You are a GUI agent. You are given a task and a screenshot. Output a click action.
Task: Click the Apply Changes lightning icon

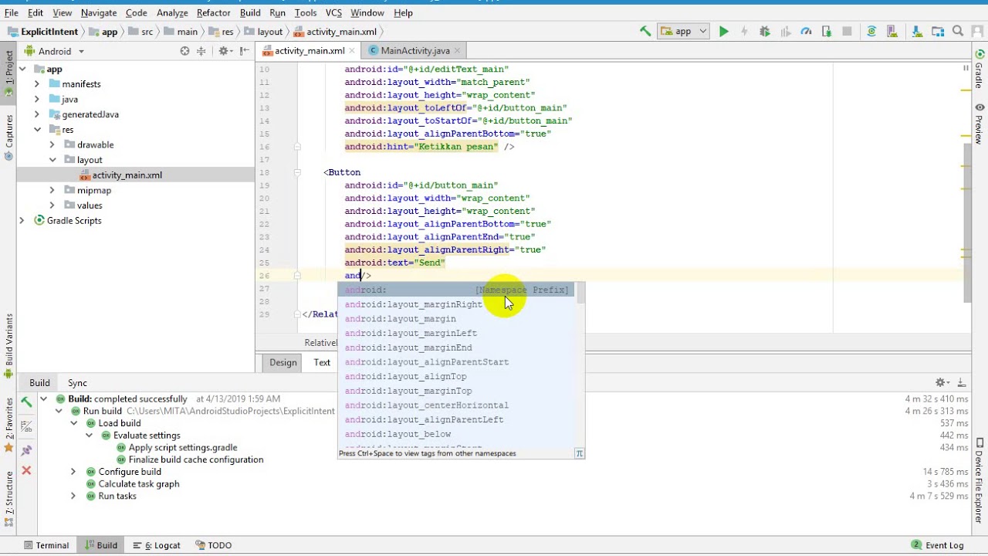point(744,32)
